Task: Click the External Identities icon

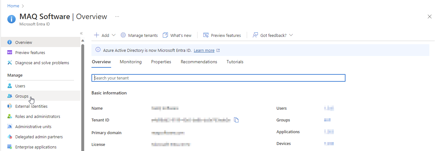Action: coord(10,106)
